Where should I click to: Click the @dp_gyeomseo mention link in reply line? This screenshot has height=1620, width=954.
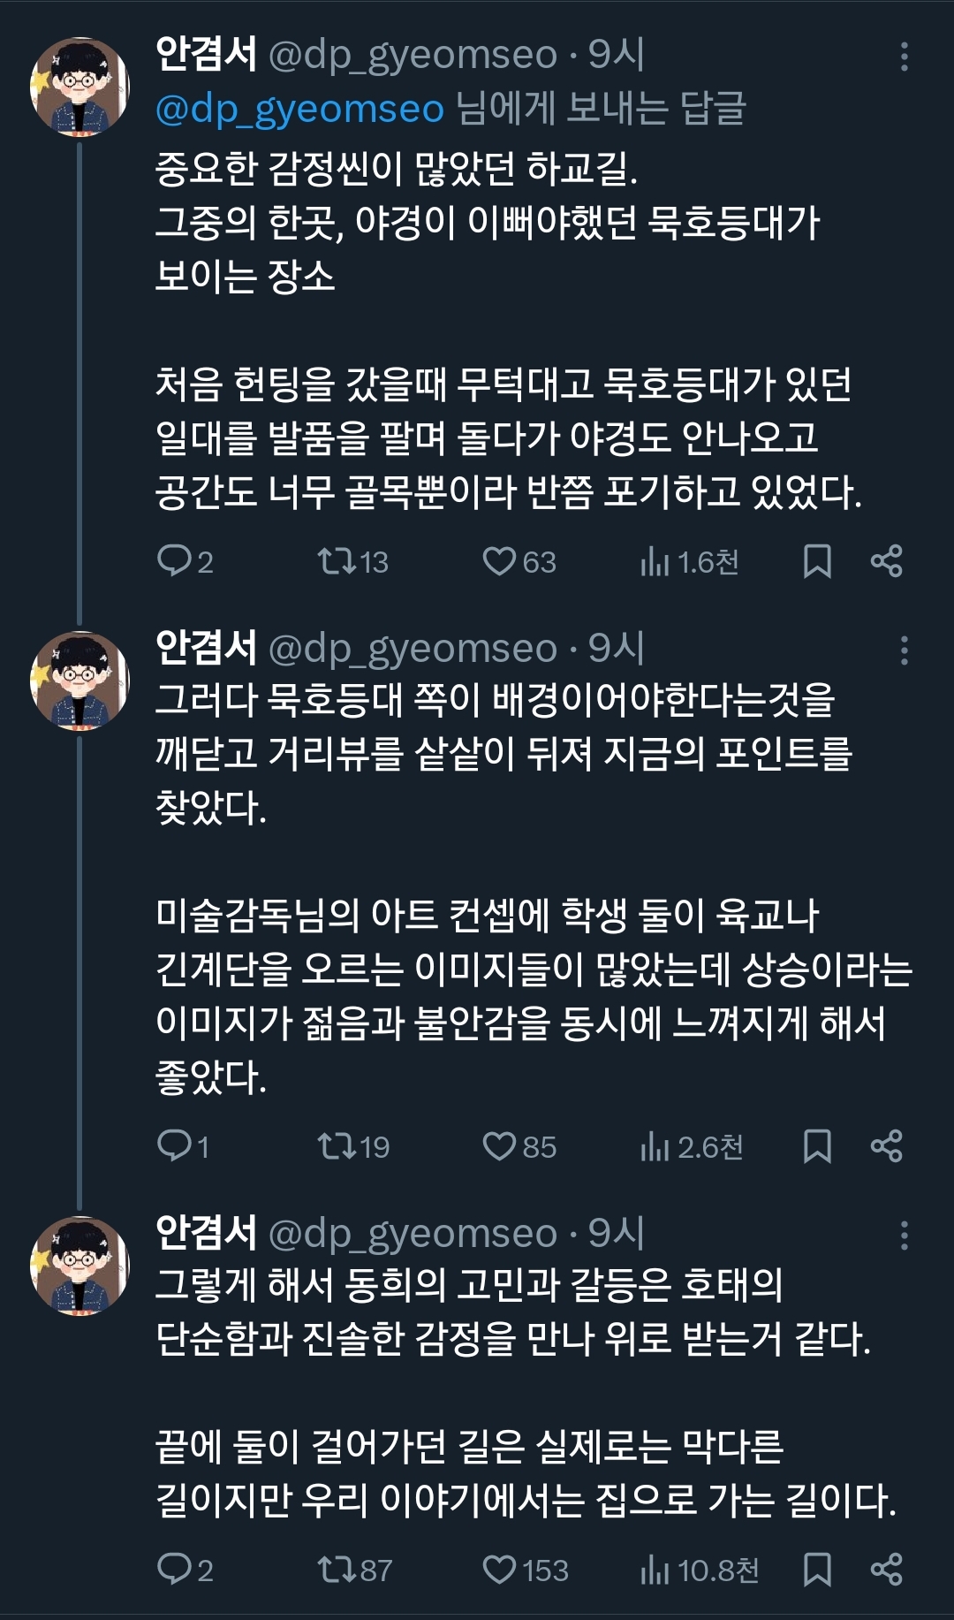[x=299, y=109]
